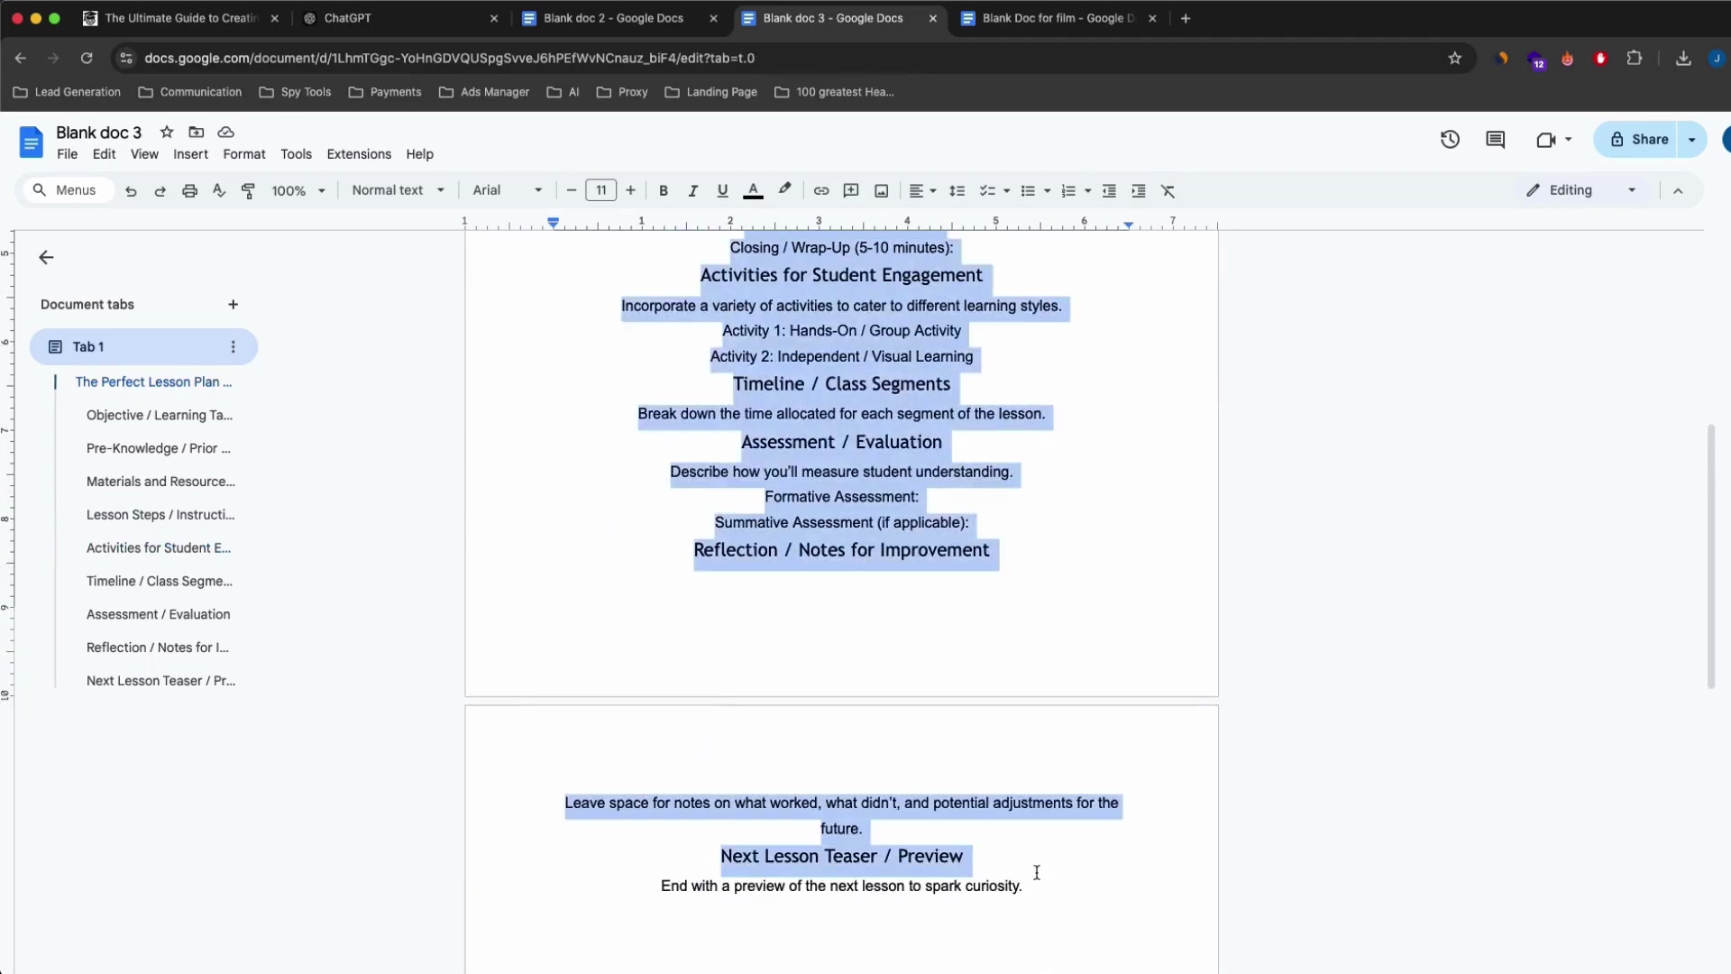Open the Edit menu

104,154
